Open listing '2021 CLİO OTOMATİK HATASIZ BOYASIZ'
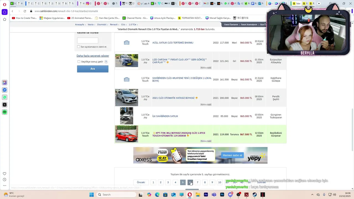 click(173, 98)
